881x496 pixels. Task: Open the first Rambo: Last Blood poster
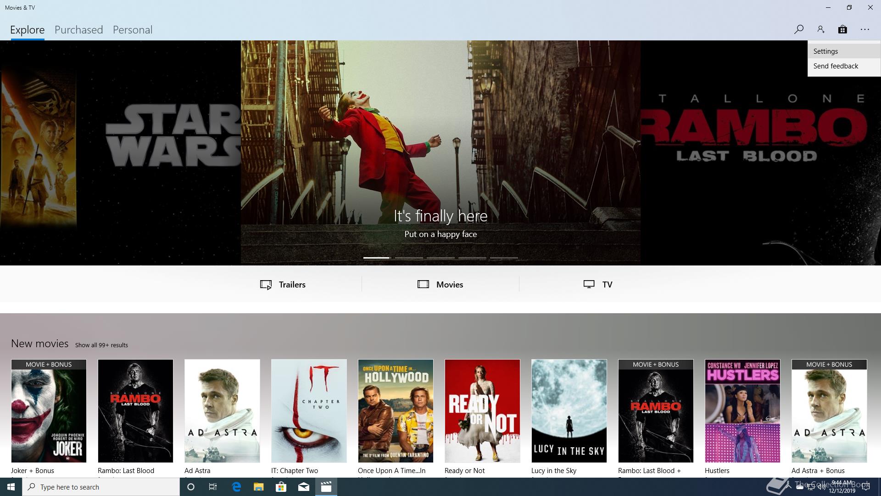pos(135,411)
